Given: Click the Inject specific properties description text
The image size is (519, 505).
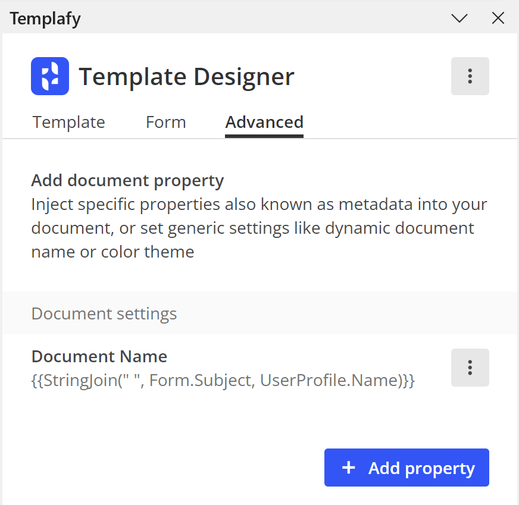Looking at the screenshot, I should coord(259,228).
